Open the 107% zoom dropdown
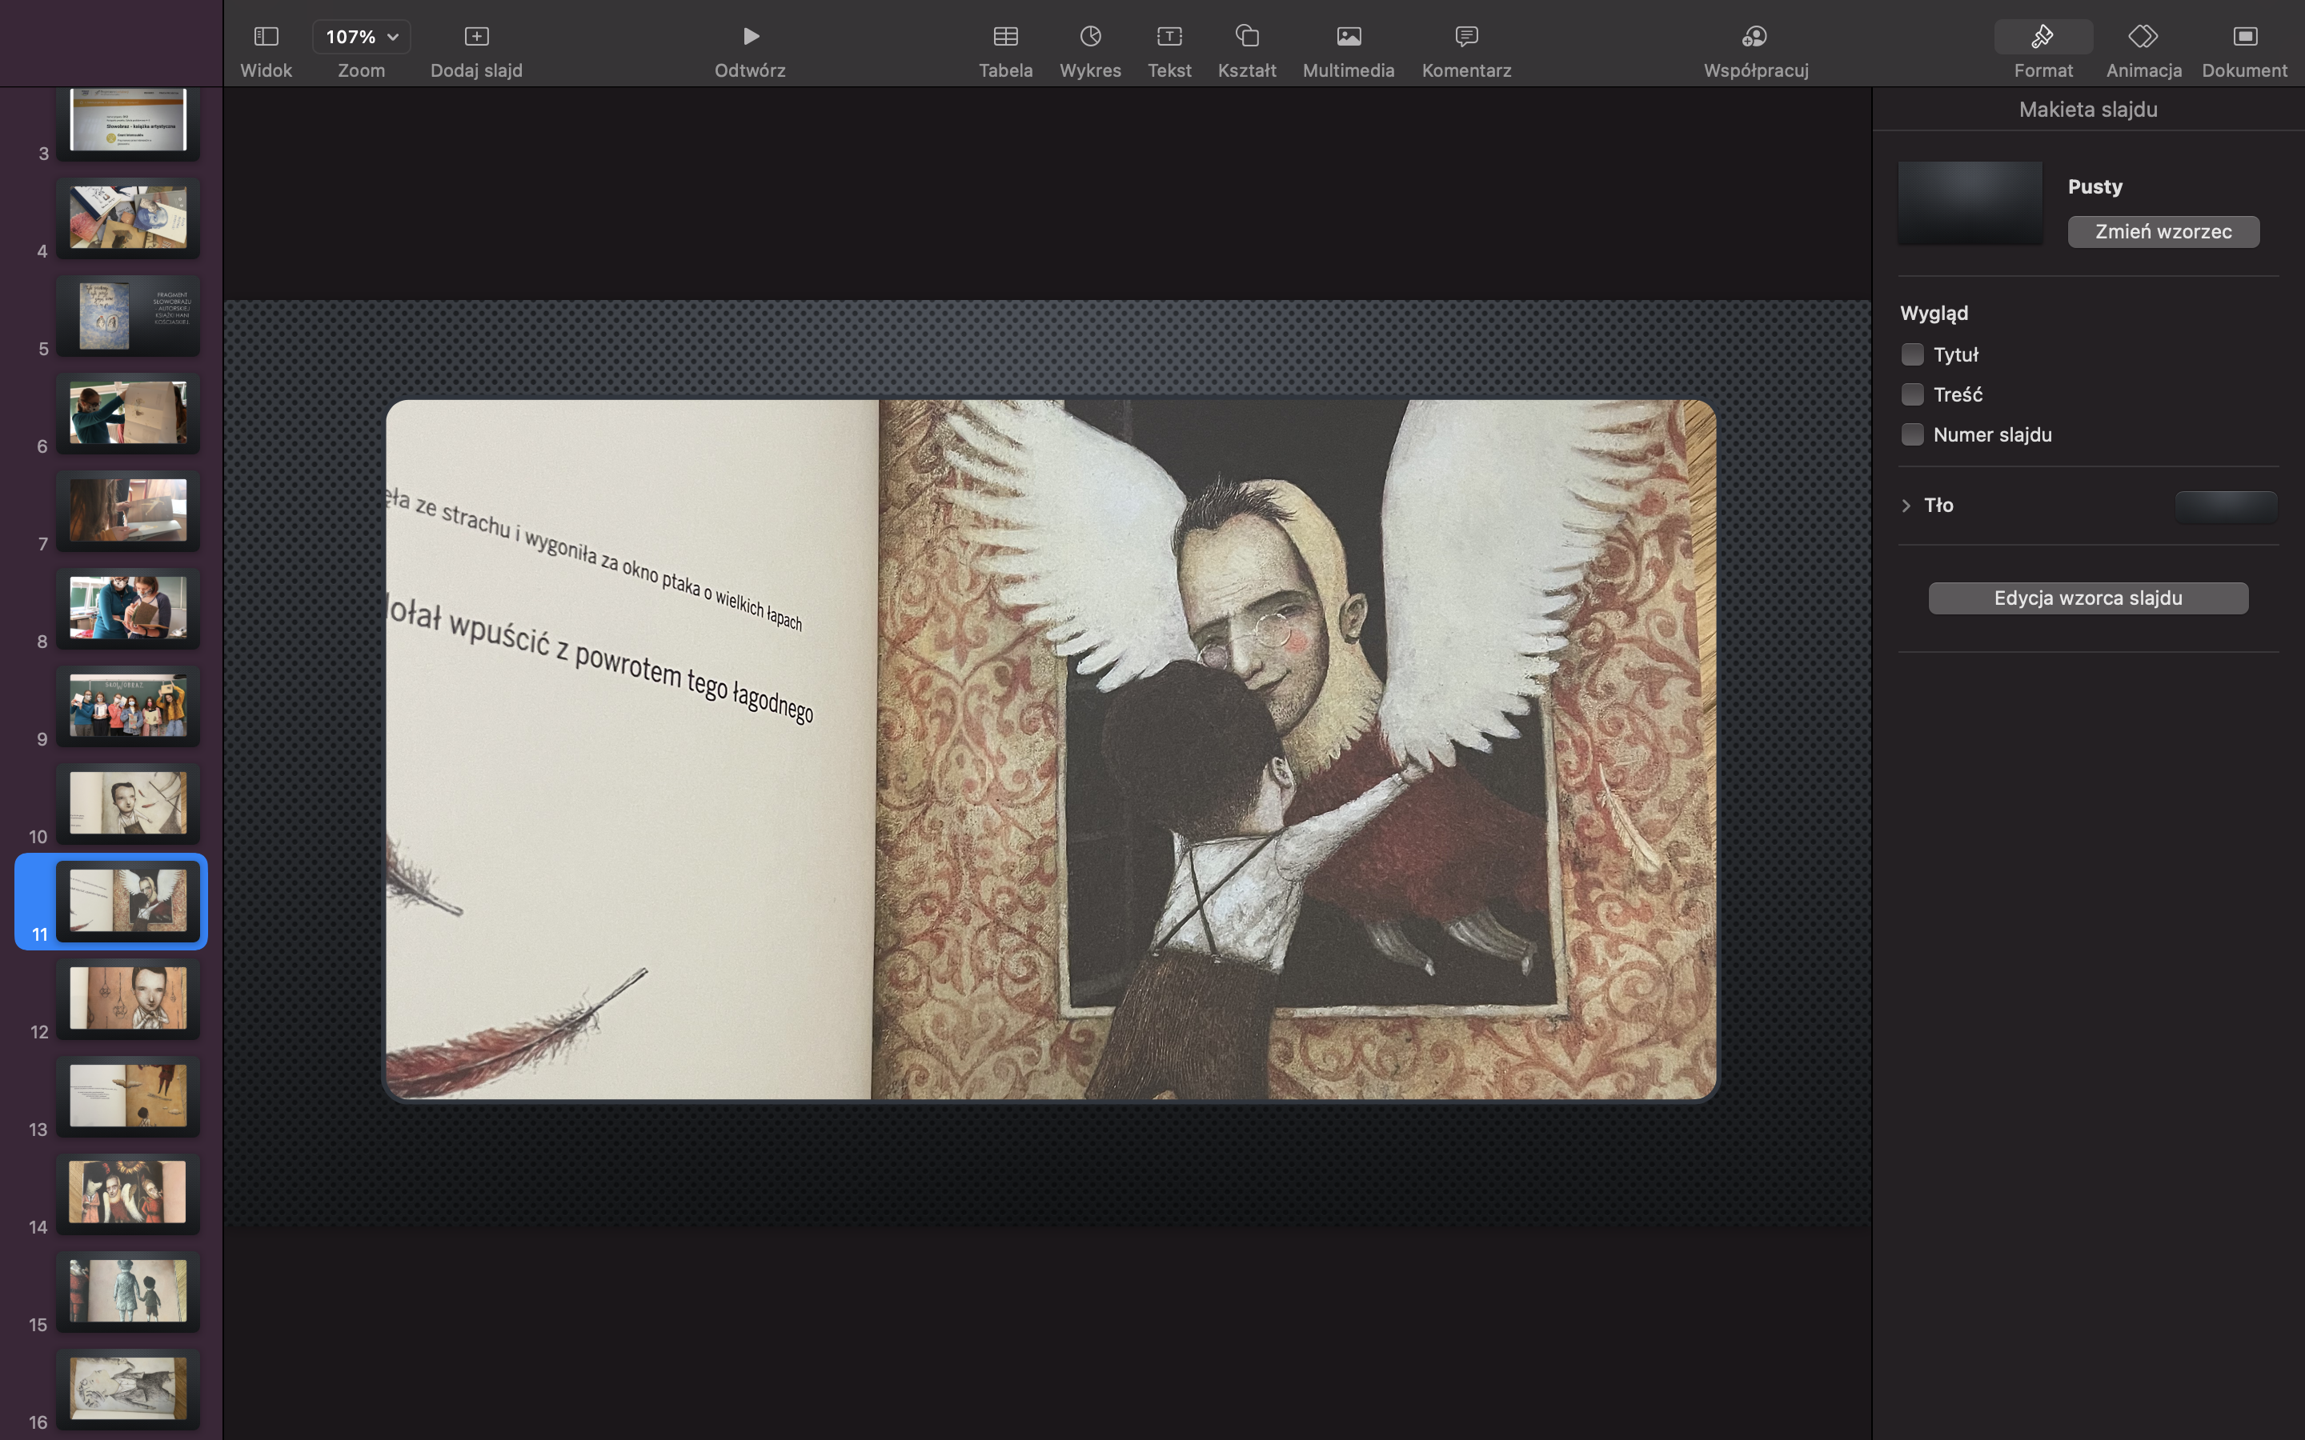Viewport: 2305px width, 1440px height. (361, 37)
